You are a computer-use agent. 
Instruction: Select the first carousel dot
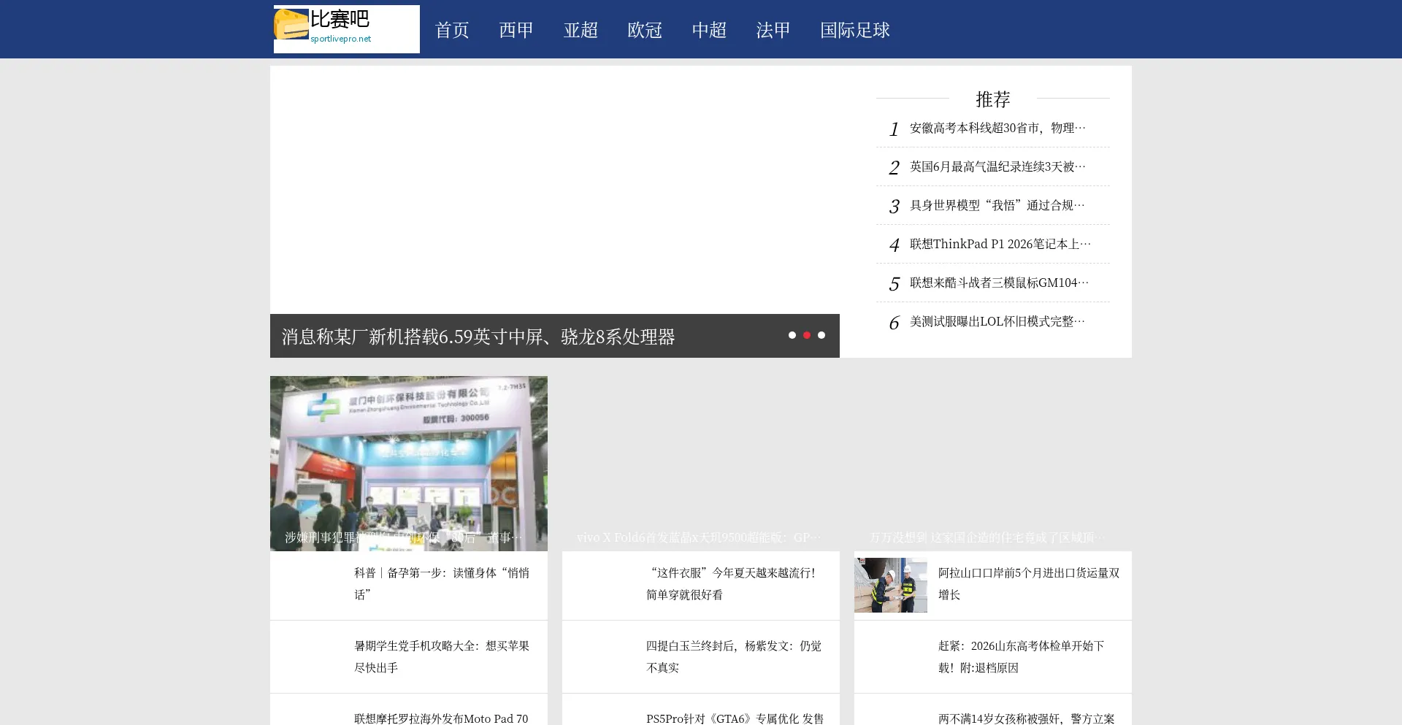(x=792, y=335)
